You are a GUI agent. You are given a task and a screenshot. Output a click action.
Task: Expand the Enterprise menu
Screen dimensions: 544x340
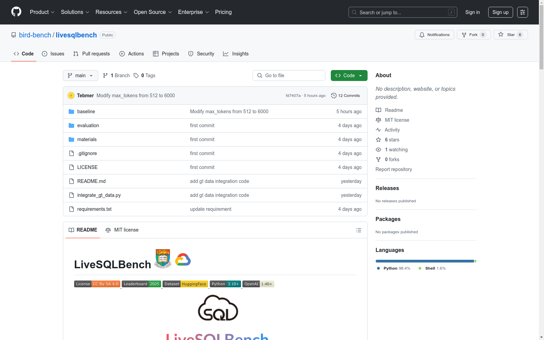tap(193, 12)
